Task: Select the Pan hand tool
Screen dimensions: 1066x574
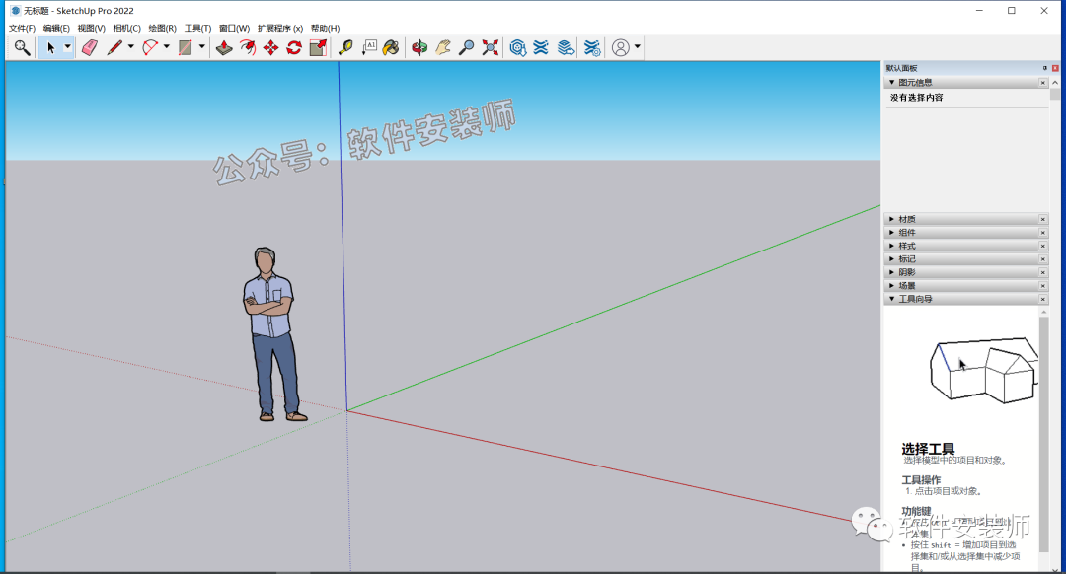Action: click(442, 47)
